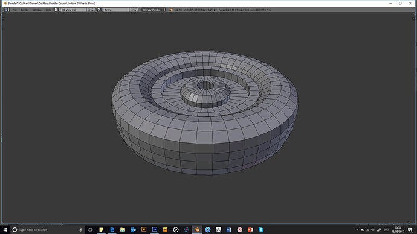Click the 3D viewport corner split widget at top right
This screenshot has height=234, width=417.
[413, 18]
